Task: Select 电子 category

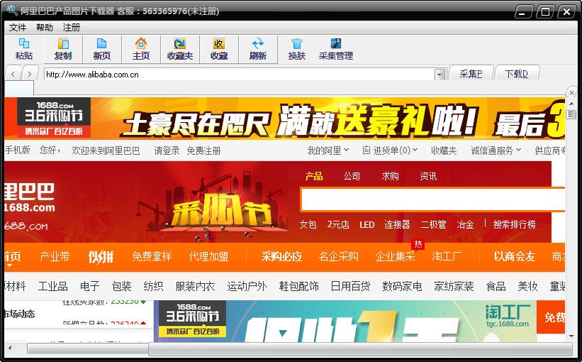Action: pyautogui.click(x=90, y=286)
